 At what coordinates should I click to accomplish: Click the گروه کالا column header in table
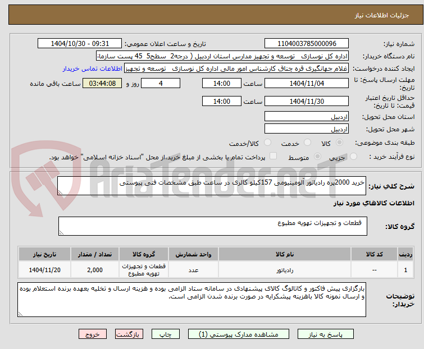point(144,254)
